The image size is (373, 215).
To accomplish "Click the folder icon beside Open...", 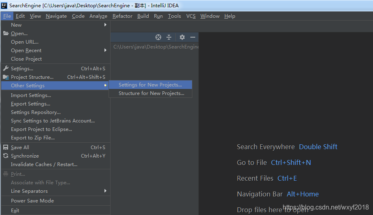I will coord(6,34).
